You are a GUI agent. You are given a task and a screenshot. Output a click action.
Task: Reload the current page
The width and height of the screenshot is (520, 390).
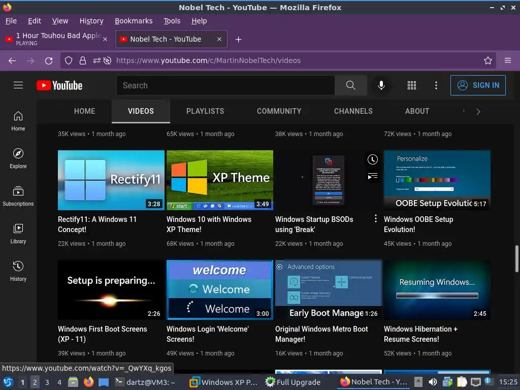point(49,61)
